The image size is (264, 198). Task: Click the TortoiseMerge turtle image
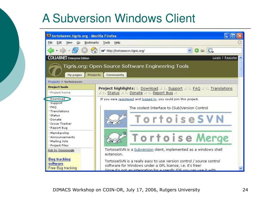(115, 138)
